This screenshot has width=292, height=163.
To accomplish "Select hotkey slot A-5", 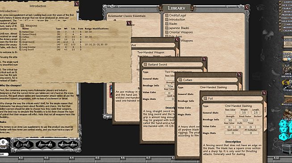I will (x=97, y=158).
